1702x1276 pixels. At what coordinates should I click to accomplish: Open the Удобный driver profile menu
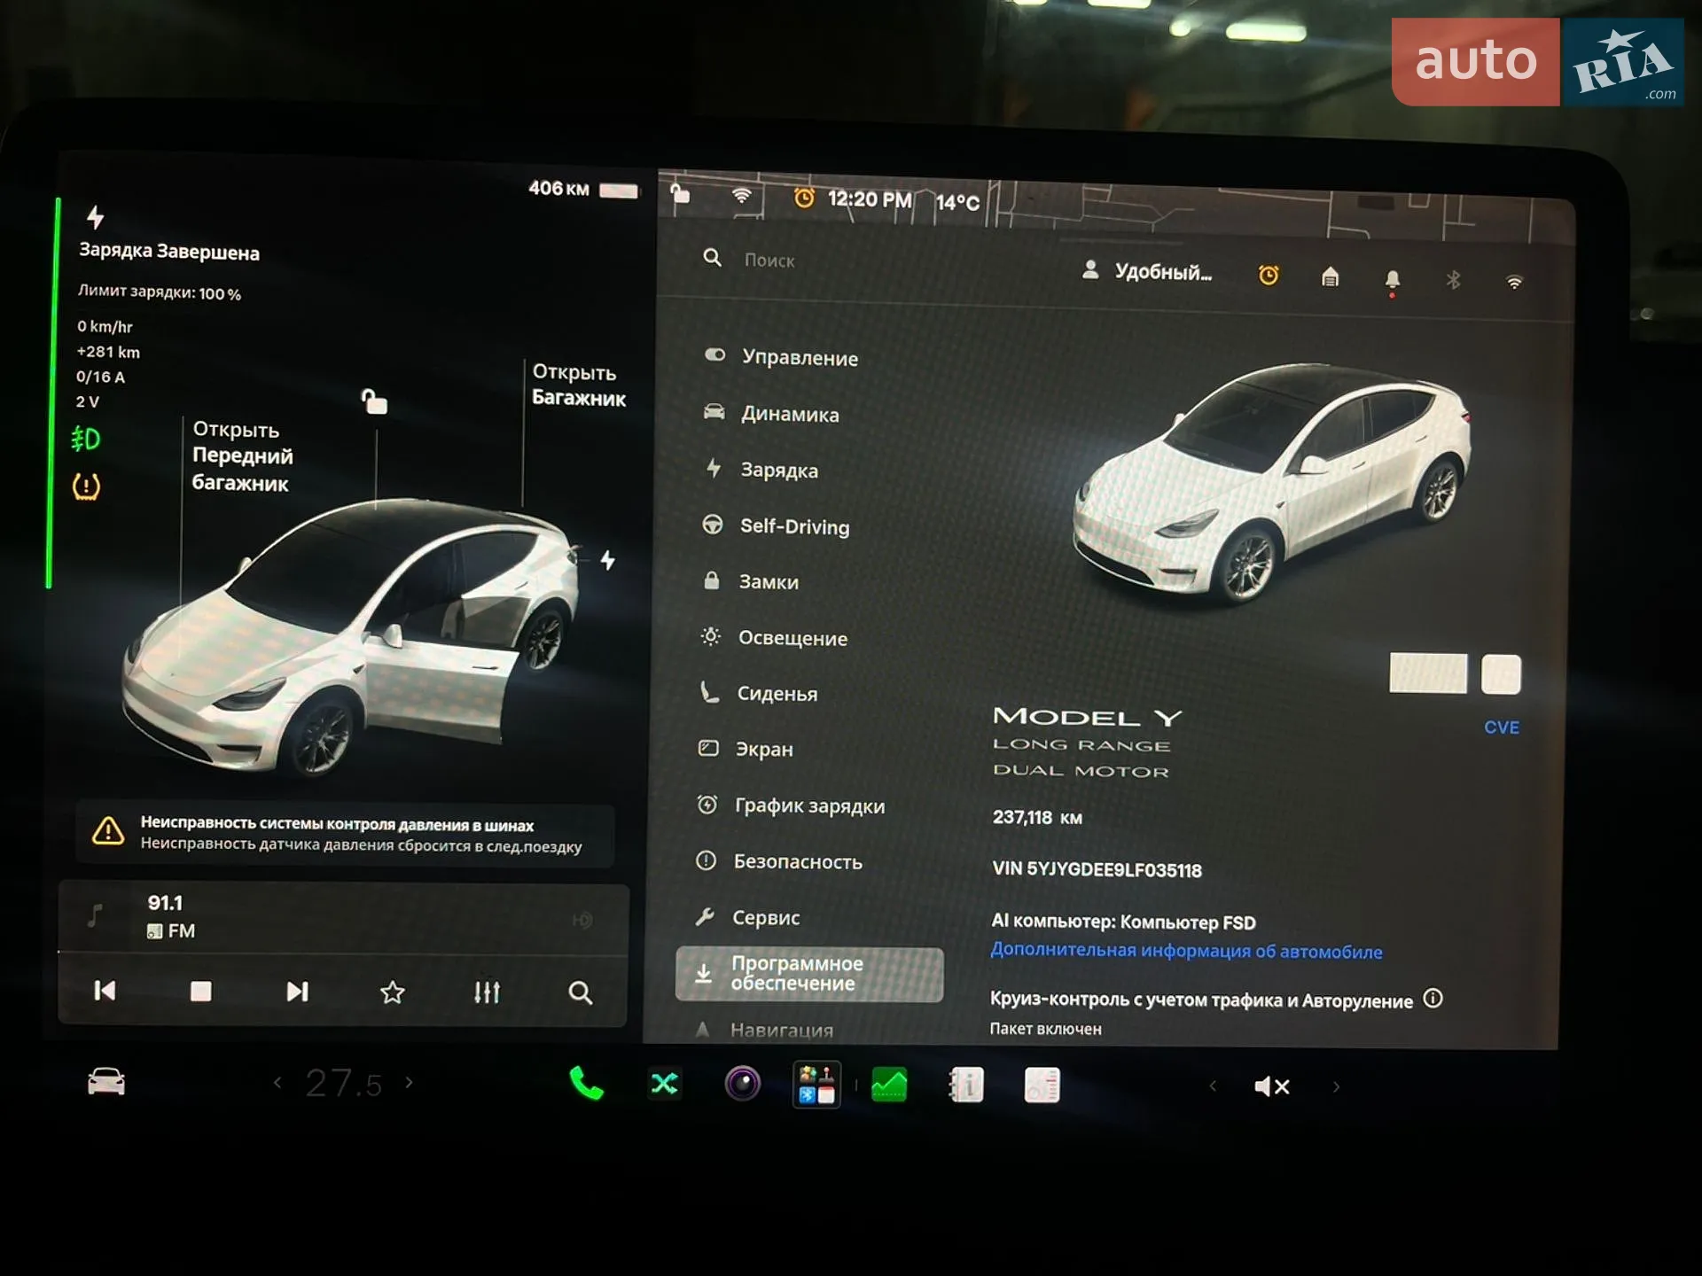pyautogui.click(x=1146, y=271)
